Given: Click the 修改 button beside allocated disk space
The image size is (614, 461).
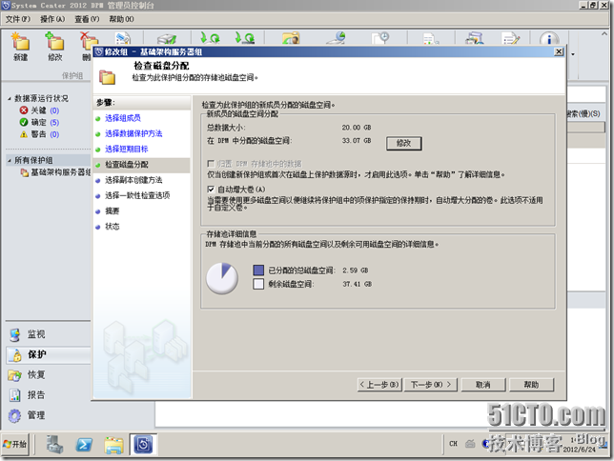Looking at the screenshot, I should point(403,143).
